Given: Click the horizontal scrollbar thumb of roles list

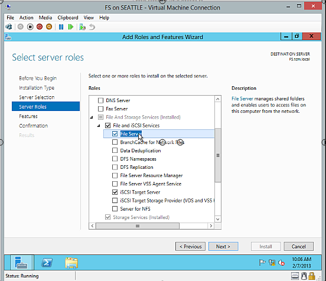Looking at the screenshot, I should point(138,226).
